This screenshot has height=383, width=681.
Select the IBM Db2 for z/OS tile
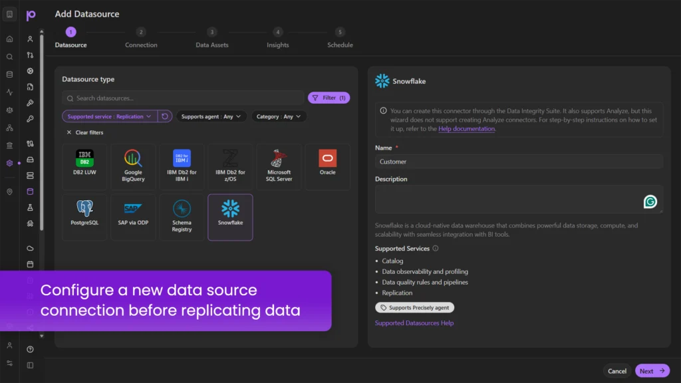click(x=230, y=167)
